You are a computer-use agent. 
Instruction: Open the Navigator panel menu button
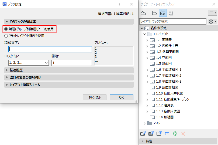pyautogui.click(x=212, y=13)
